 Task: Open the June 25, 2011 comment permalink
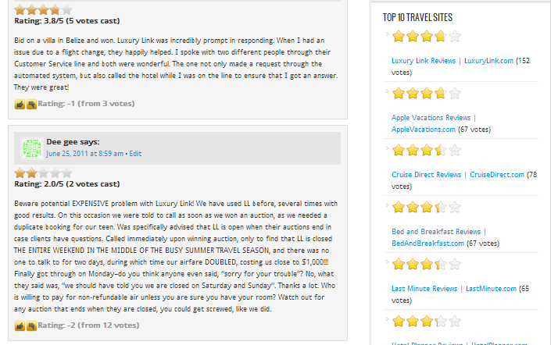[x=84, y=154]
